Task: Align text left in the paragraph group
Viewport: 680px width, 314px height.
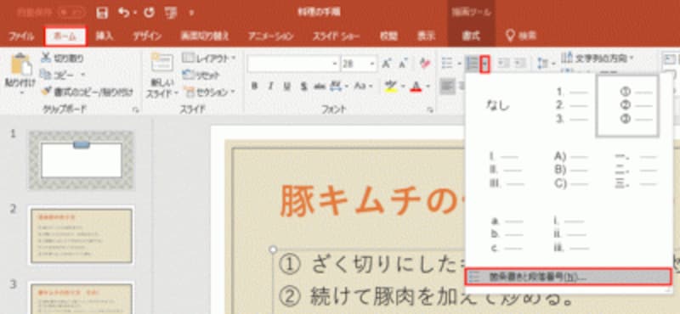Action: [447, 87]
